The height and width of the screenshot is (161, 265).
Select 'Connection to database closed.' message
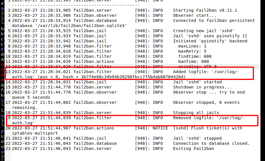point(212,143)
